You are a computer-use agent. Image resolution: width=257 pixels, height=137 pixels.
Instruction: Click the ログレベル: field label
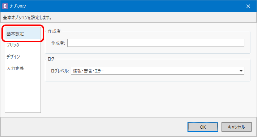click(60, 71)
